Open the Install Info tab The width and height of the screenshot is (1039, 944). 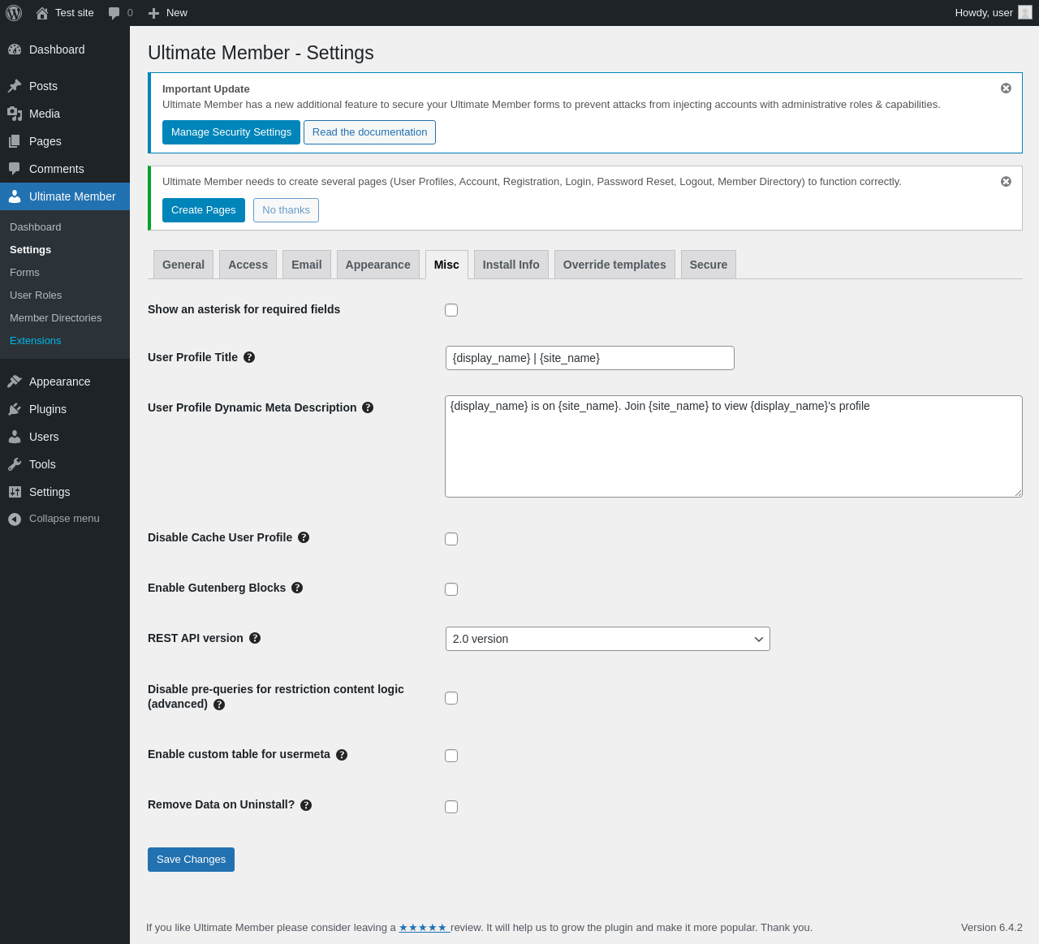click(x=511, y=265)
